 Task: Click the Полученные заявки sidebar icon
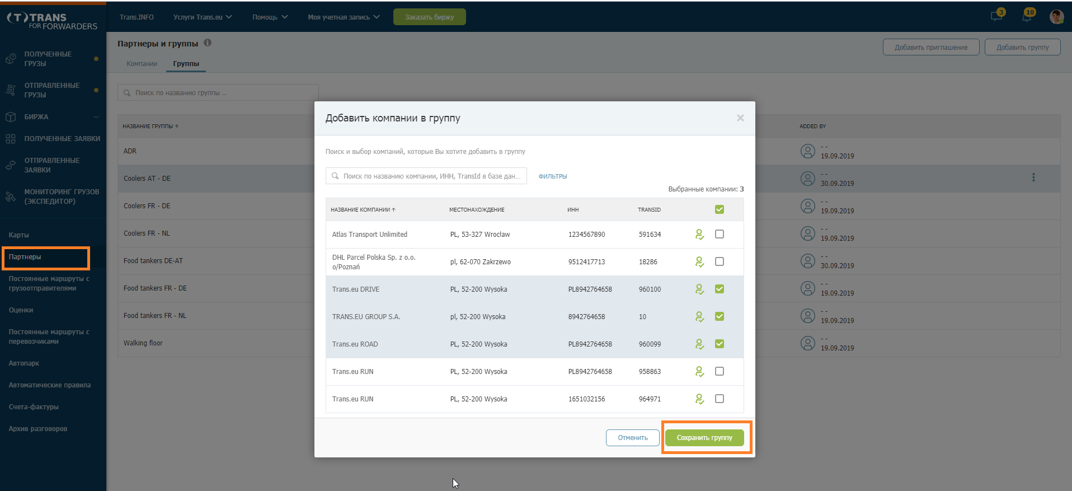click(11, 138)
